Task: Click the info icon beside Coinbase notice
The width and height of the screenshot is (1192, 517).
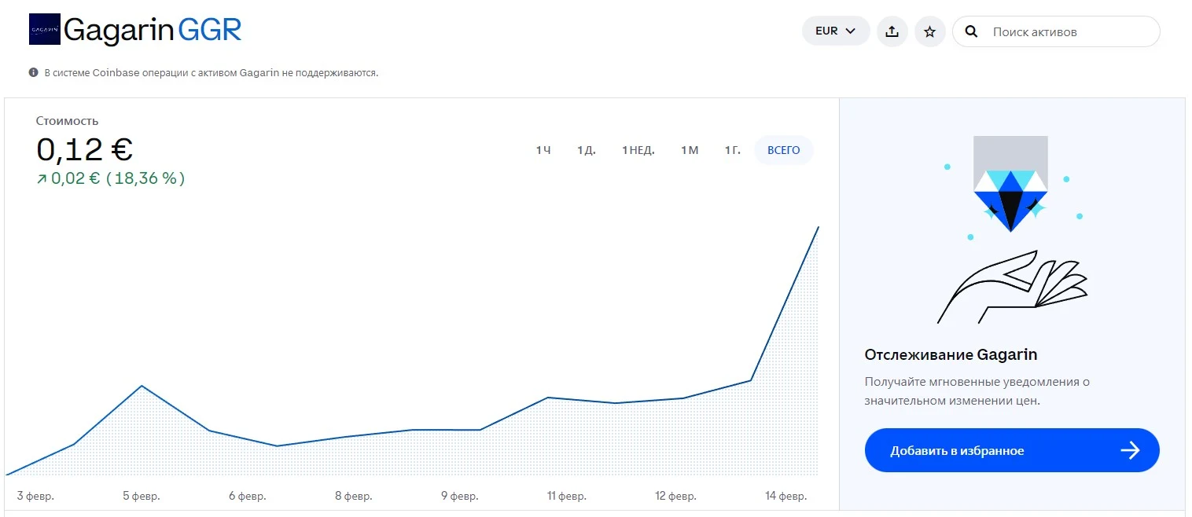Action: pos(34,72)
